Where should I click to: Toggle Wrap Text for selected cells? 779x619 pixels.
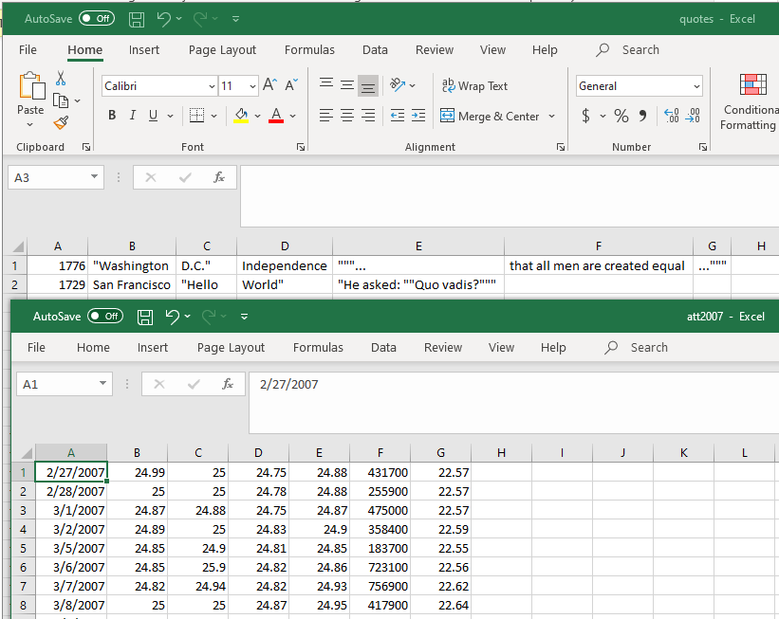(x=474, y=86)
